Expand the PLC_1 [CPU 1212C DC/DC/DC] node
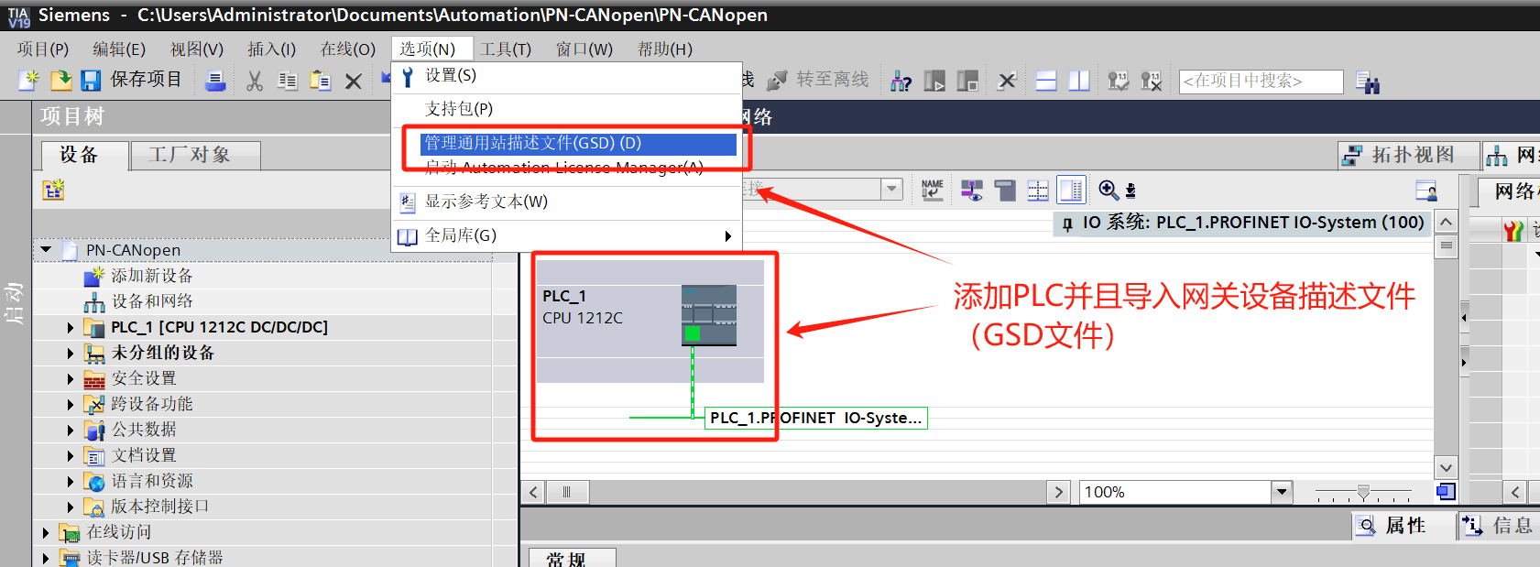The width and height of the screenshot is (1540, 567). (71, 327)
